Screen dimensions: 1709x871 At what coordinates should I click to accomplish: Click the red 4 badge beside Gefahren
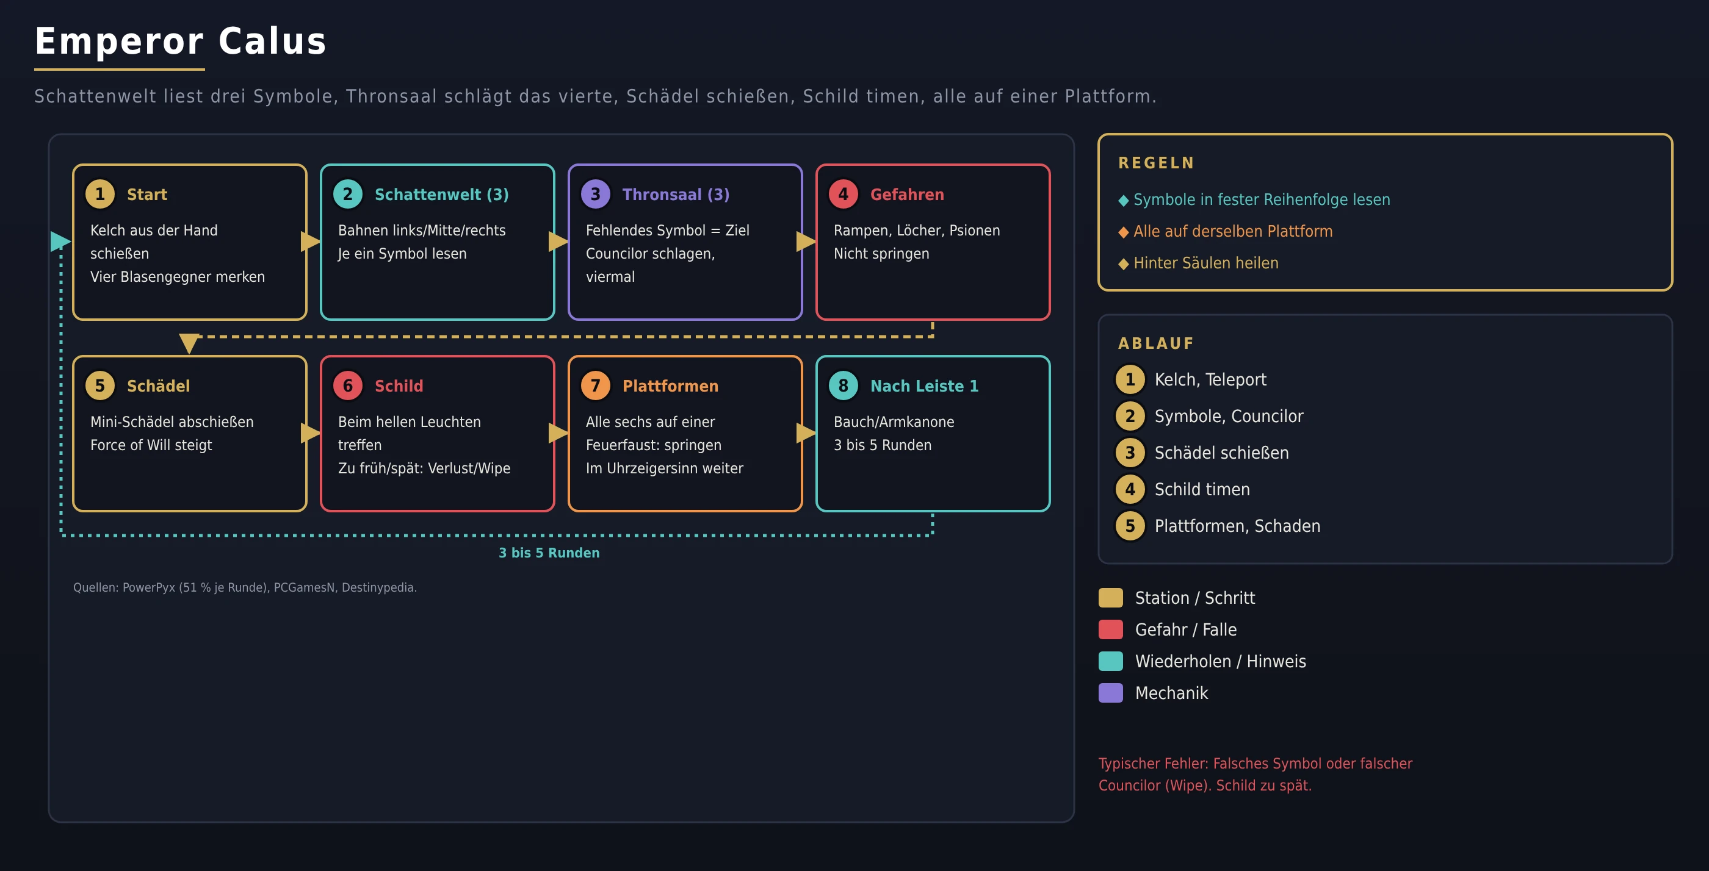click(844, 194)
